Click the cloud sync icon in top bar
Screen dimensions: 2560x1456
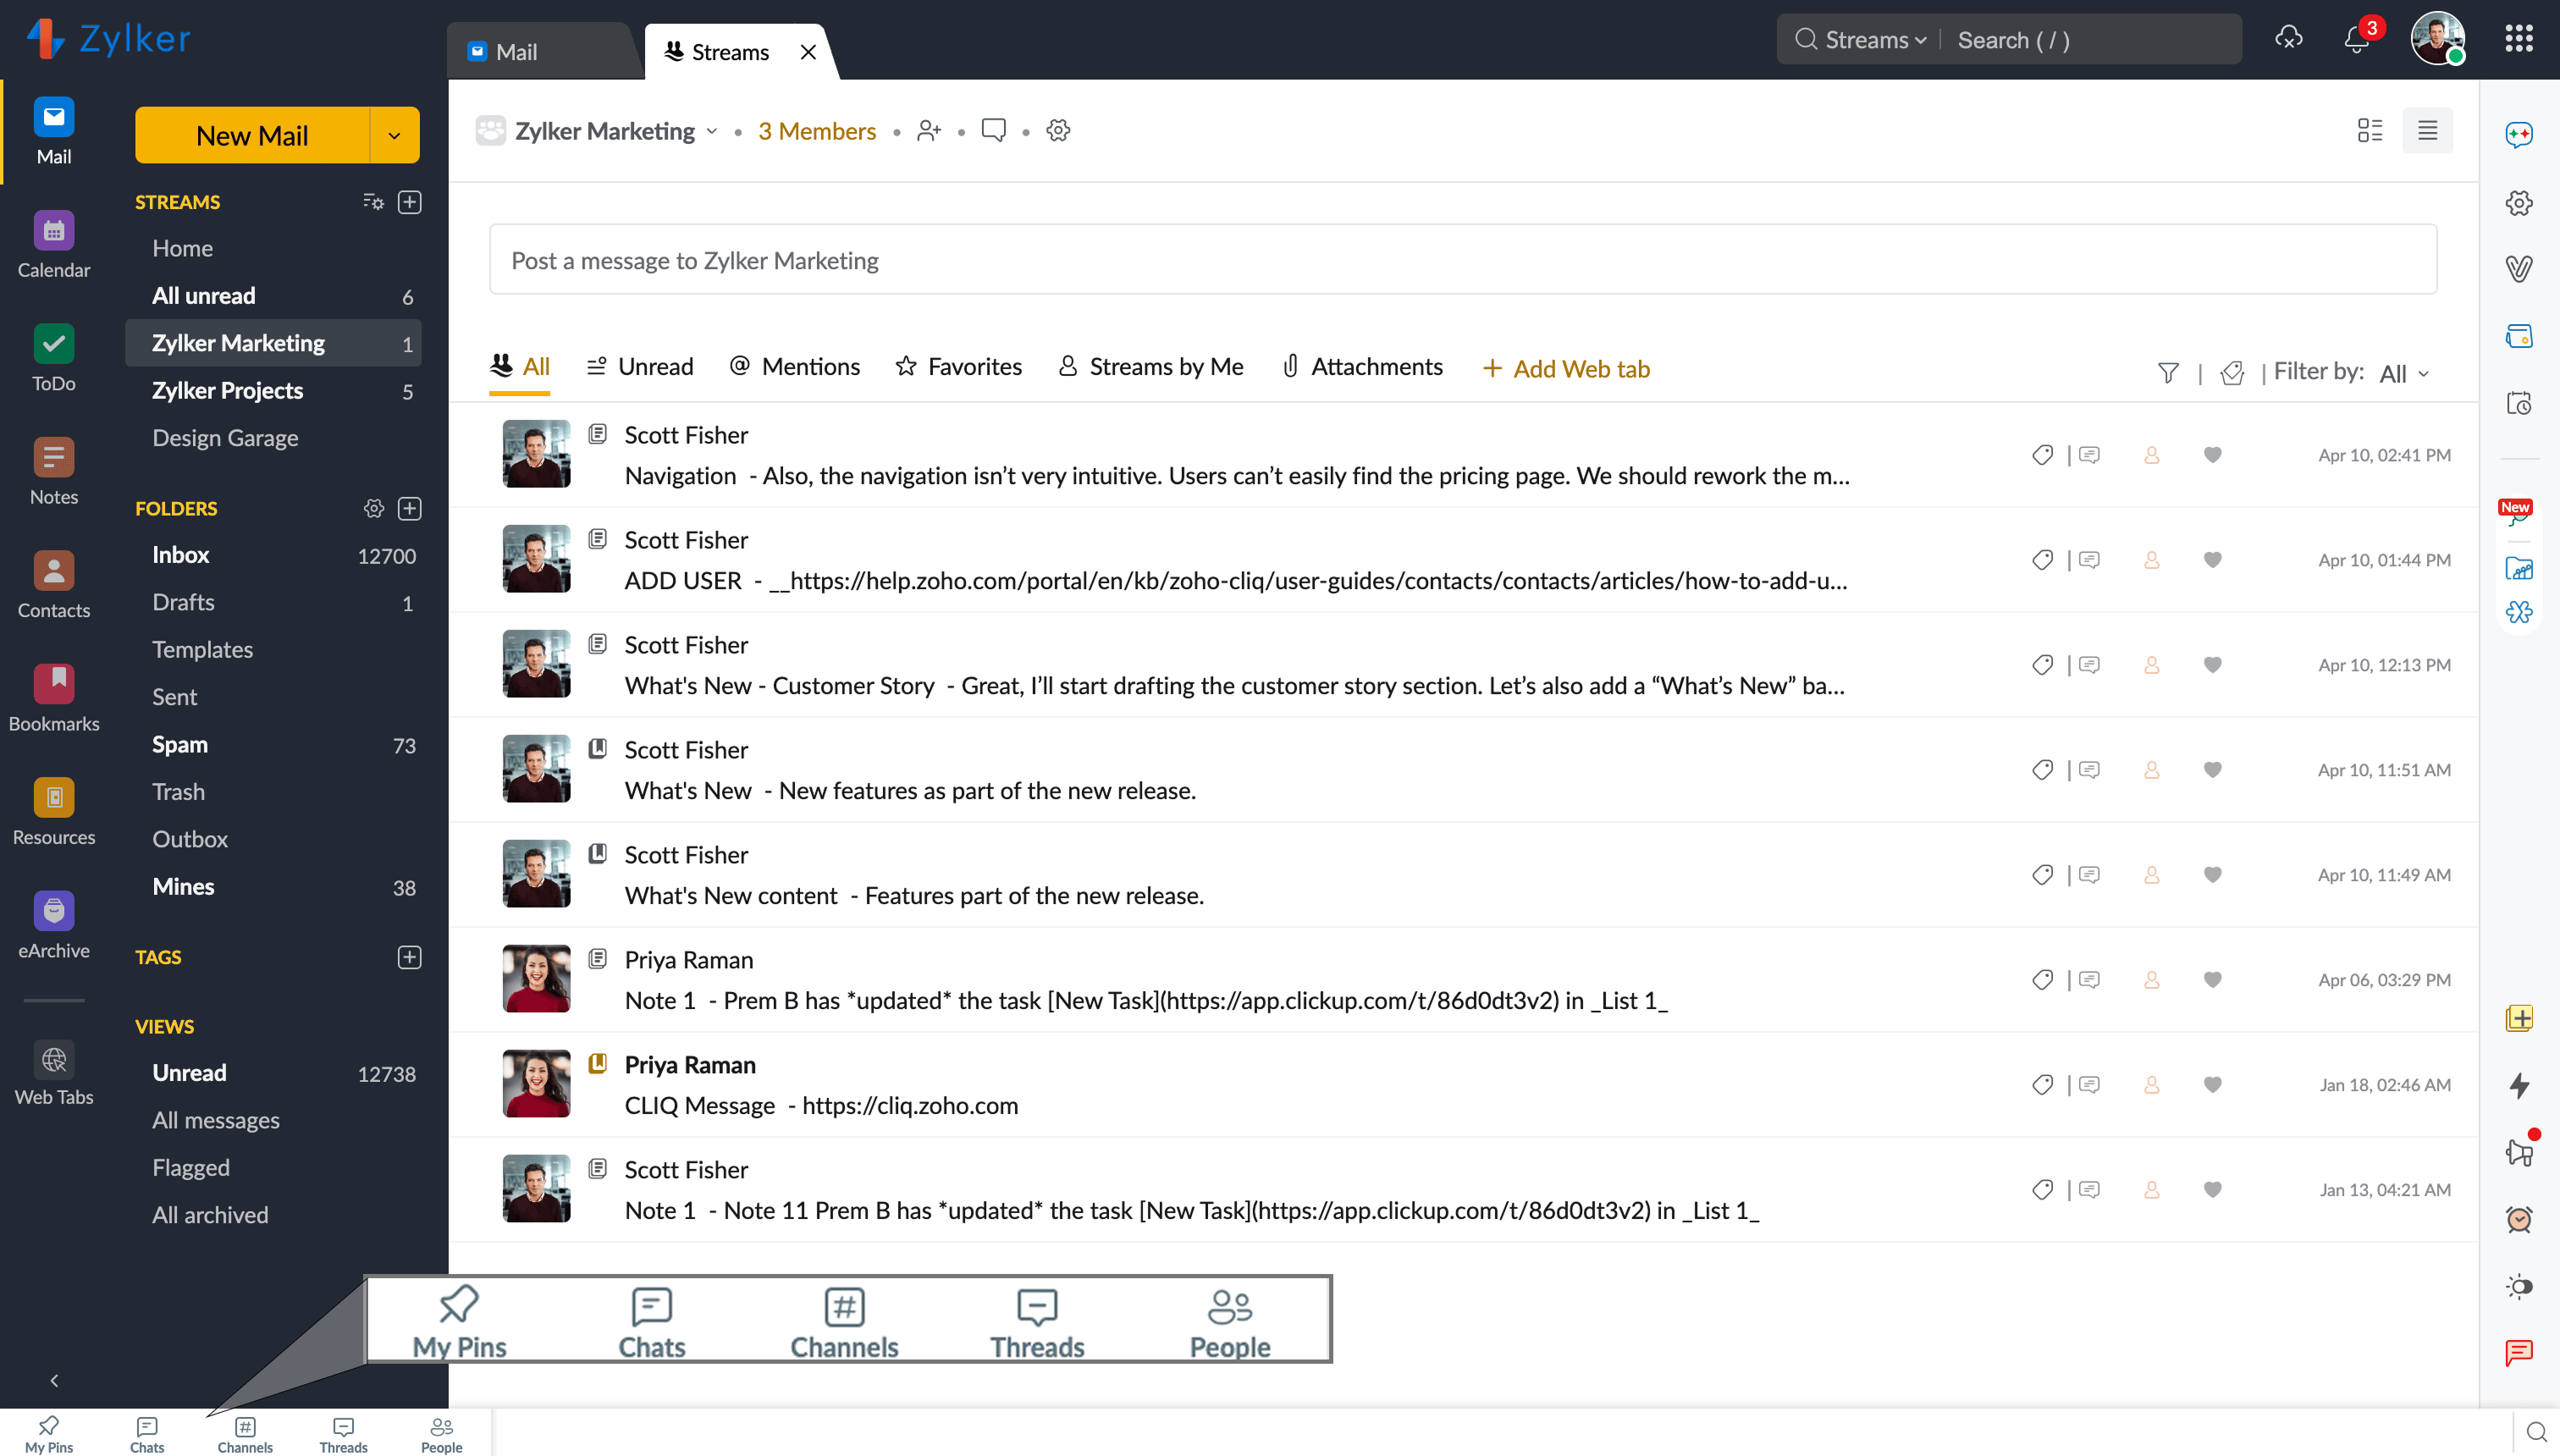click(2289, 39)
